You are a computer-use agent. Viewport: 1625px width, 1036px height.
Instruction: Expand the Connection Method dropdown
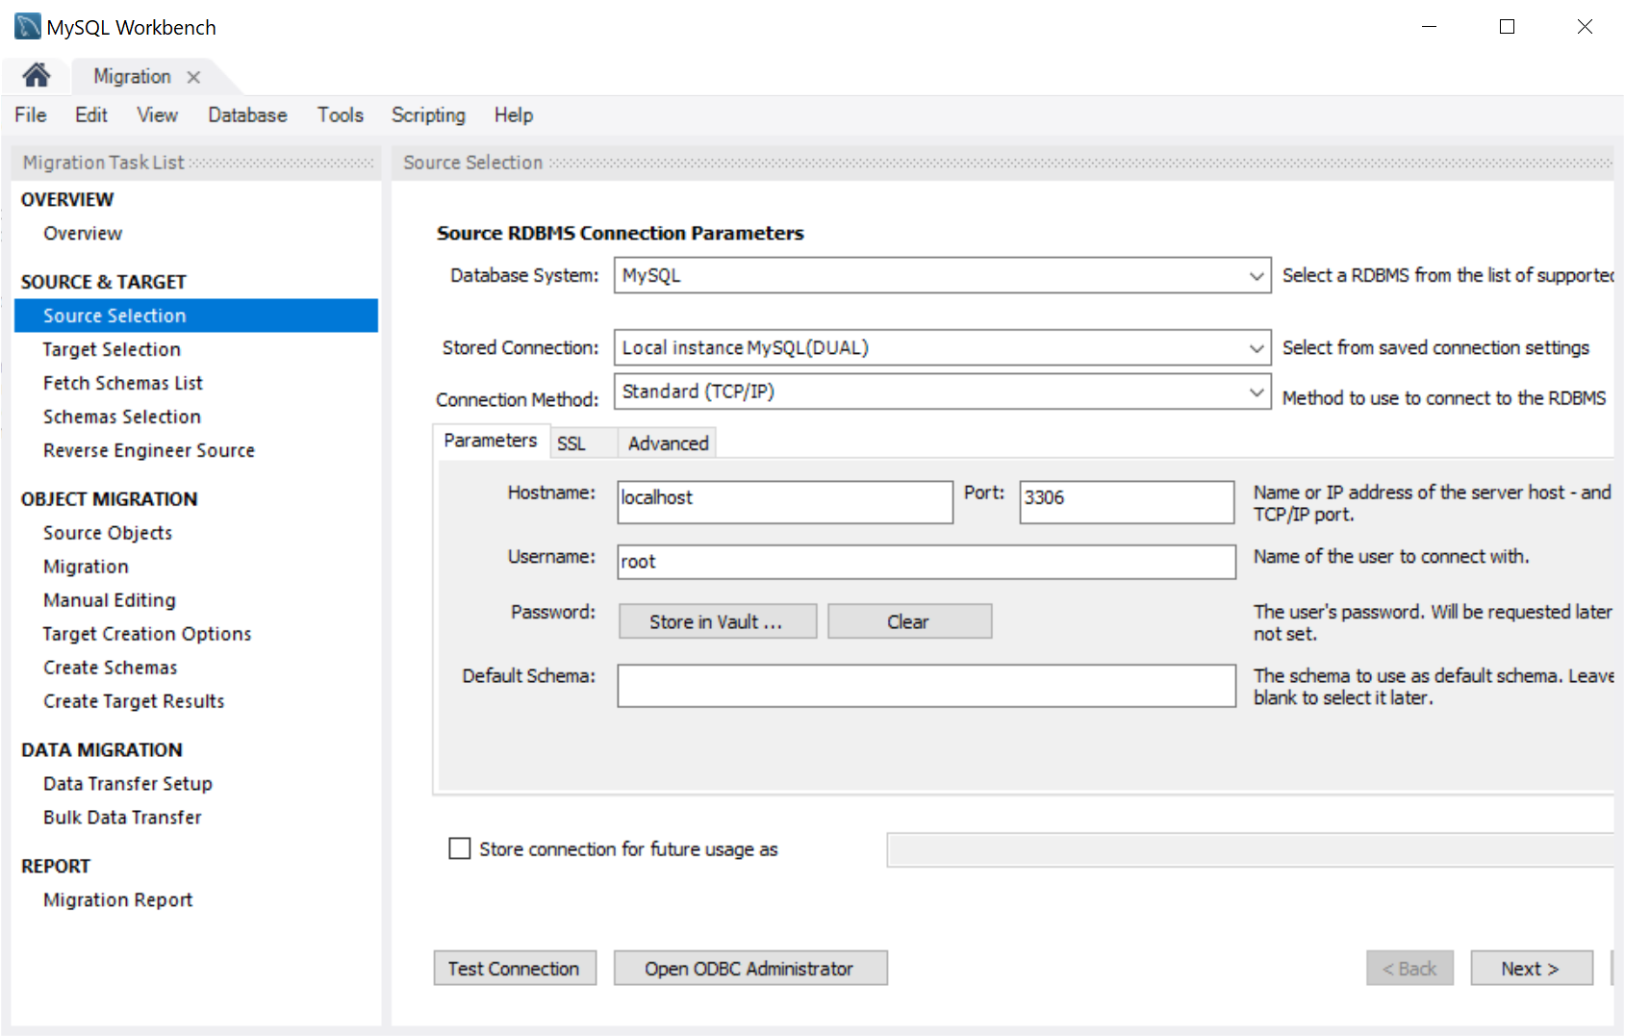point(1256,392)
